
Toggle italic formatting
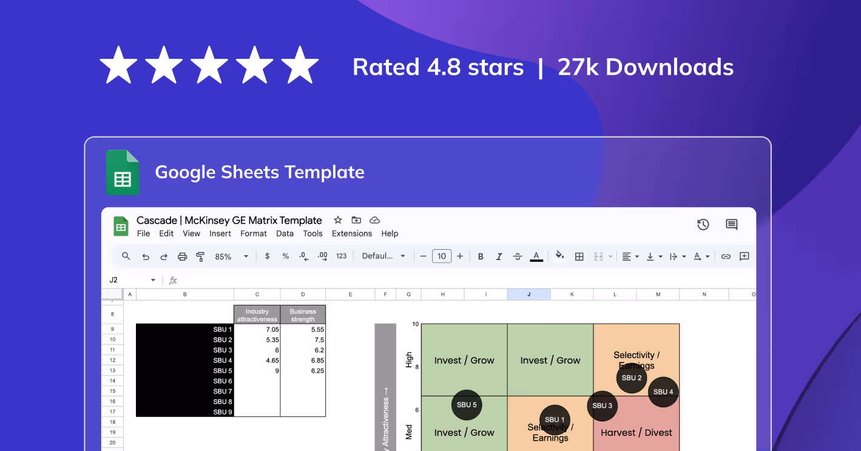499,256
